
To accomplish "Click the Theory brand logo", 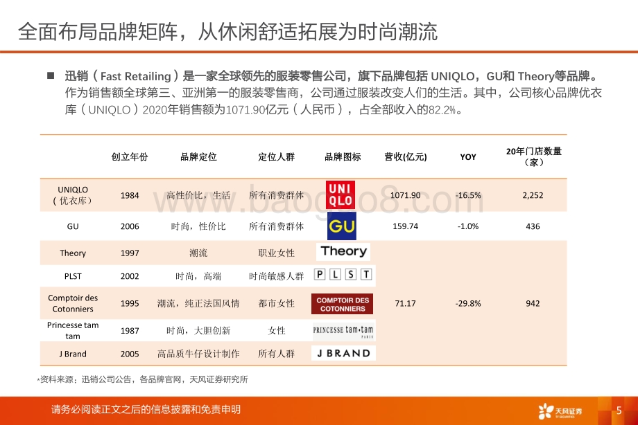I will point(343,251).
